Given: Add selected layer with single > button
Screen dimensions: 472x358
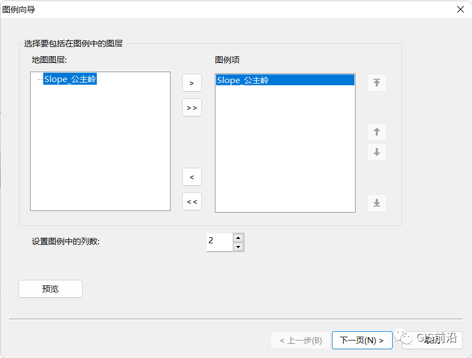Looking at the screenshot, I should [x=192, y=83].
